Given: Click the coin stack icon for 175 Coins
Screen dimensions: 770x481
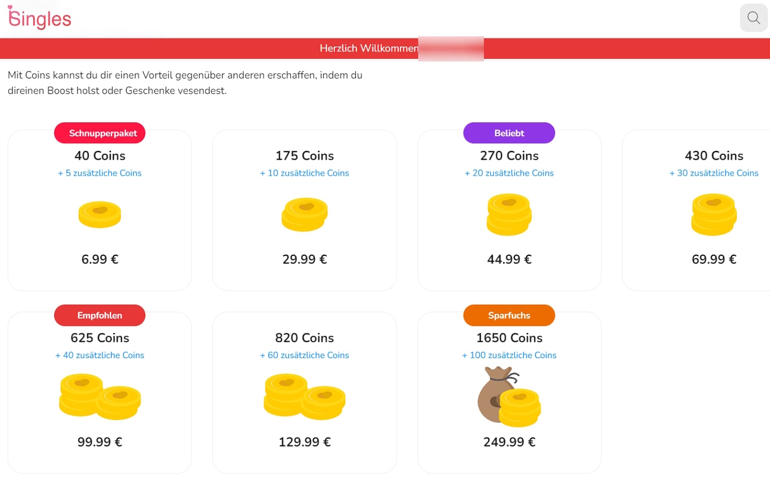Looking at the screenshot, I should (x=304, y=214).
